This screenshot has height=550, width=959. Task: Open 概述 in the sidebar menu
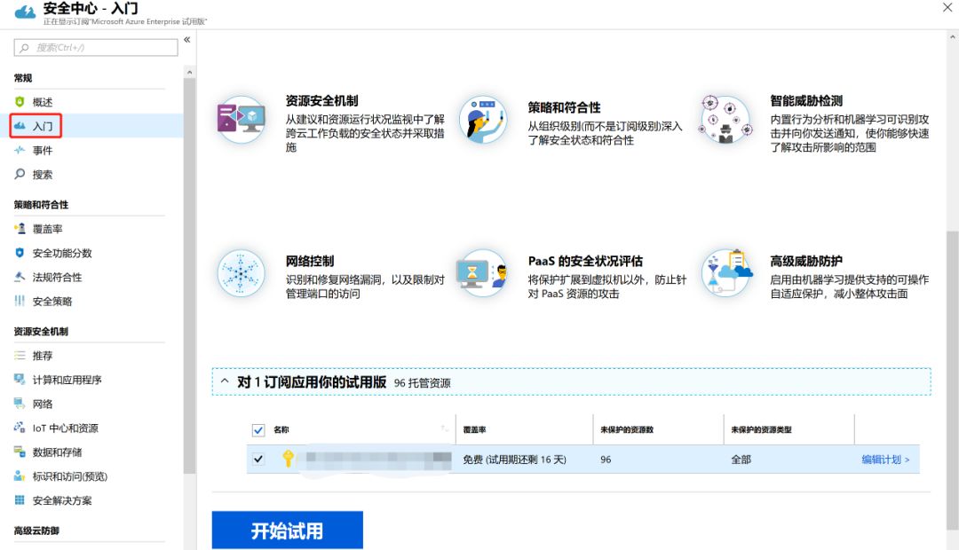tap(42, 102)
